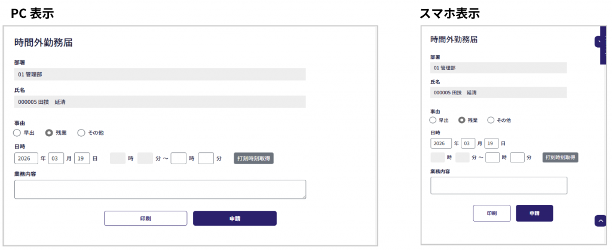The height and width of the screenshot is (252, 612).
Task: Select 残業 radio button in PC view
Action: pos(49,133)
